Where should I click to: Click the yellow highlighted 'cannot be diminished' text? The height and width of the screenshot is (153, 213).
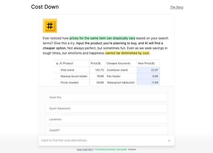point(127,53)
